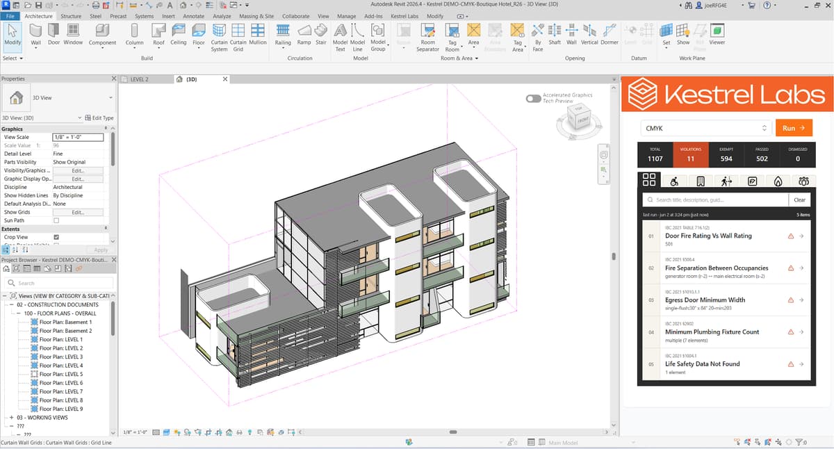
Task: Filter by Violations 11 tile
Action: pos(690,154)
